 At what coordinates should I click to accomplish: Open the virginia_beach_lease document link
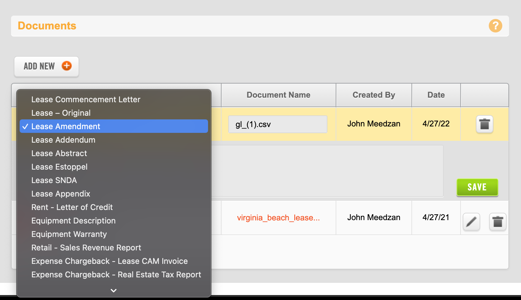coord(278,218)
